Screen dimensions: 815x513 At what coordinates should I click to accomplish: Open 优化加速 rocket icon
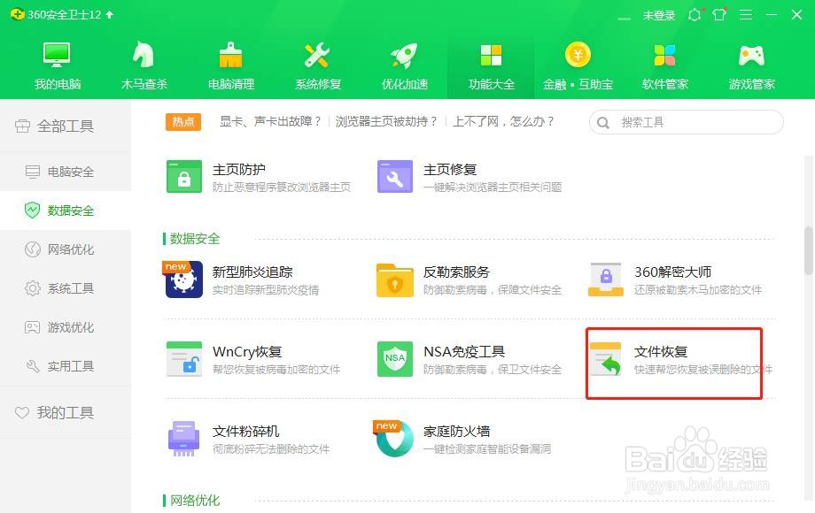(404, 55)
